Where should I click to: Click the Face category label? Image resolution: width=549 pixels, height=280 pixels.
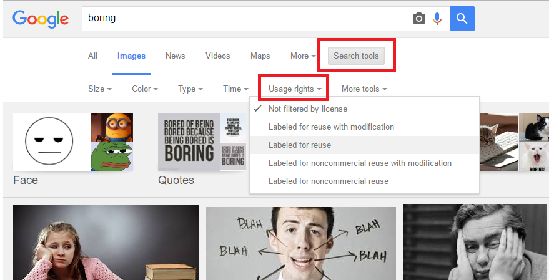coord(26,180)
